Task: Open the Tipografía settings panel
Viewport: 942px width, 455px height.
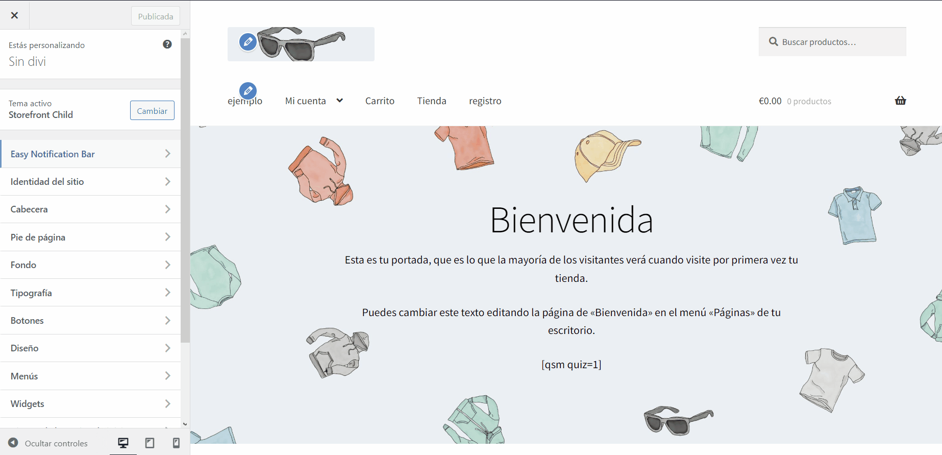Action: click(x=90, y=293)
